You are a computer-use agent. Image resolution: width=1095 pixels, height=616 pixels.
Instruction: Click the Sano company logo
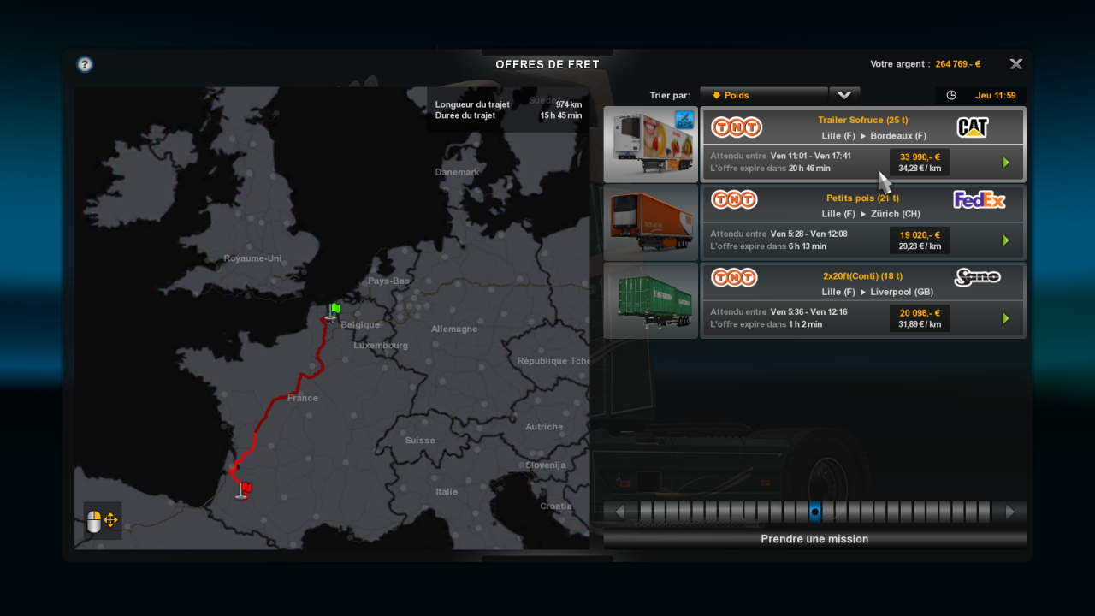(977, 277)
